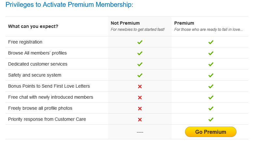The image size is (257, 150).
Task: Click the Not Premium column header
Action: 125,23
